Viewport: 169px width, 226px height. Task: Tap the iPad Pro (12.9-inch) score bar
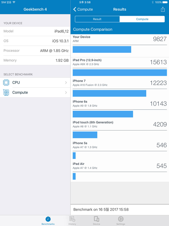pyautogui.click(x=120, y=73)
